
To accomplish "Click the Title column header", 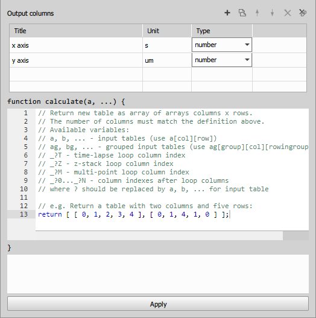I will click(76, 31).
